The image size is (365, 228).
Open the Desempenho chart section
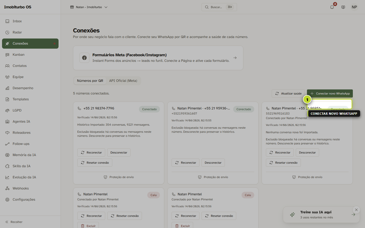(x=30, y=88)
